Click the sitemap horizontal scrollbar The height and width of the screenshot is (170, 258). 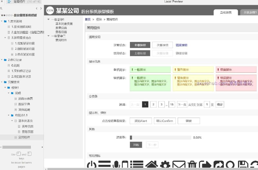(x=17, y=147)
